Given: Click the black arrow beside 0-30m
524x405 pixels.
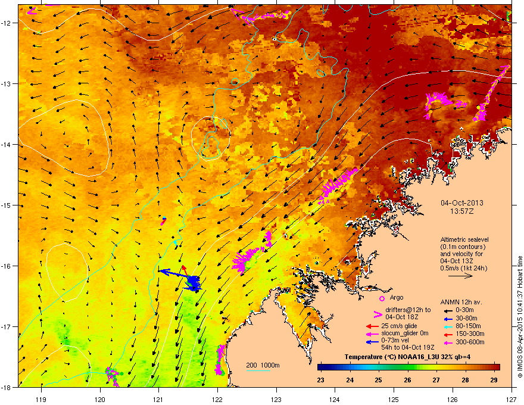Looking at the screenshot, I should coord(447,310).
